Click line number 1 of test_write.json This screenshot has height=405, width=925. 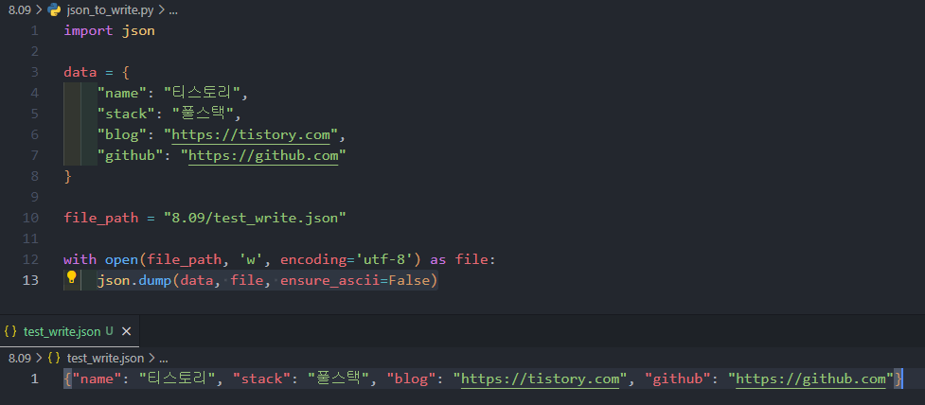coord(35,379)
